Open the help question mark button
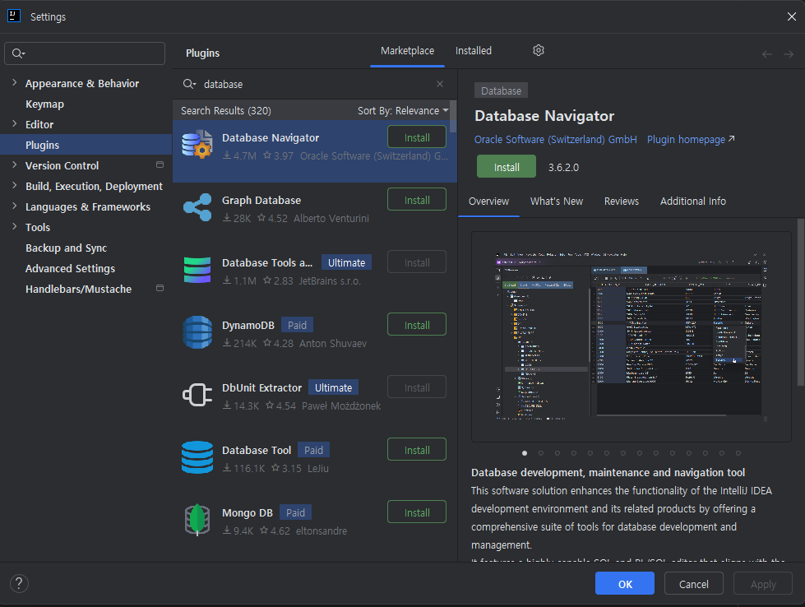 point(19,583)
